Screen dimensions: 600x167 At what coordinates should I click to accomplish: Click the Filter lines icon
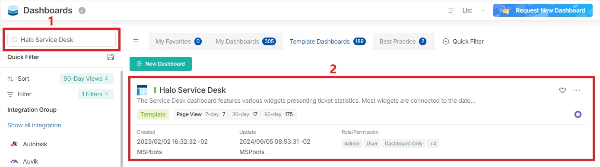coord(11,94)
